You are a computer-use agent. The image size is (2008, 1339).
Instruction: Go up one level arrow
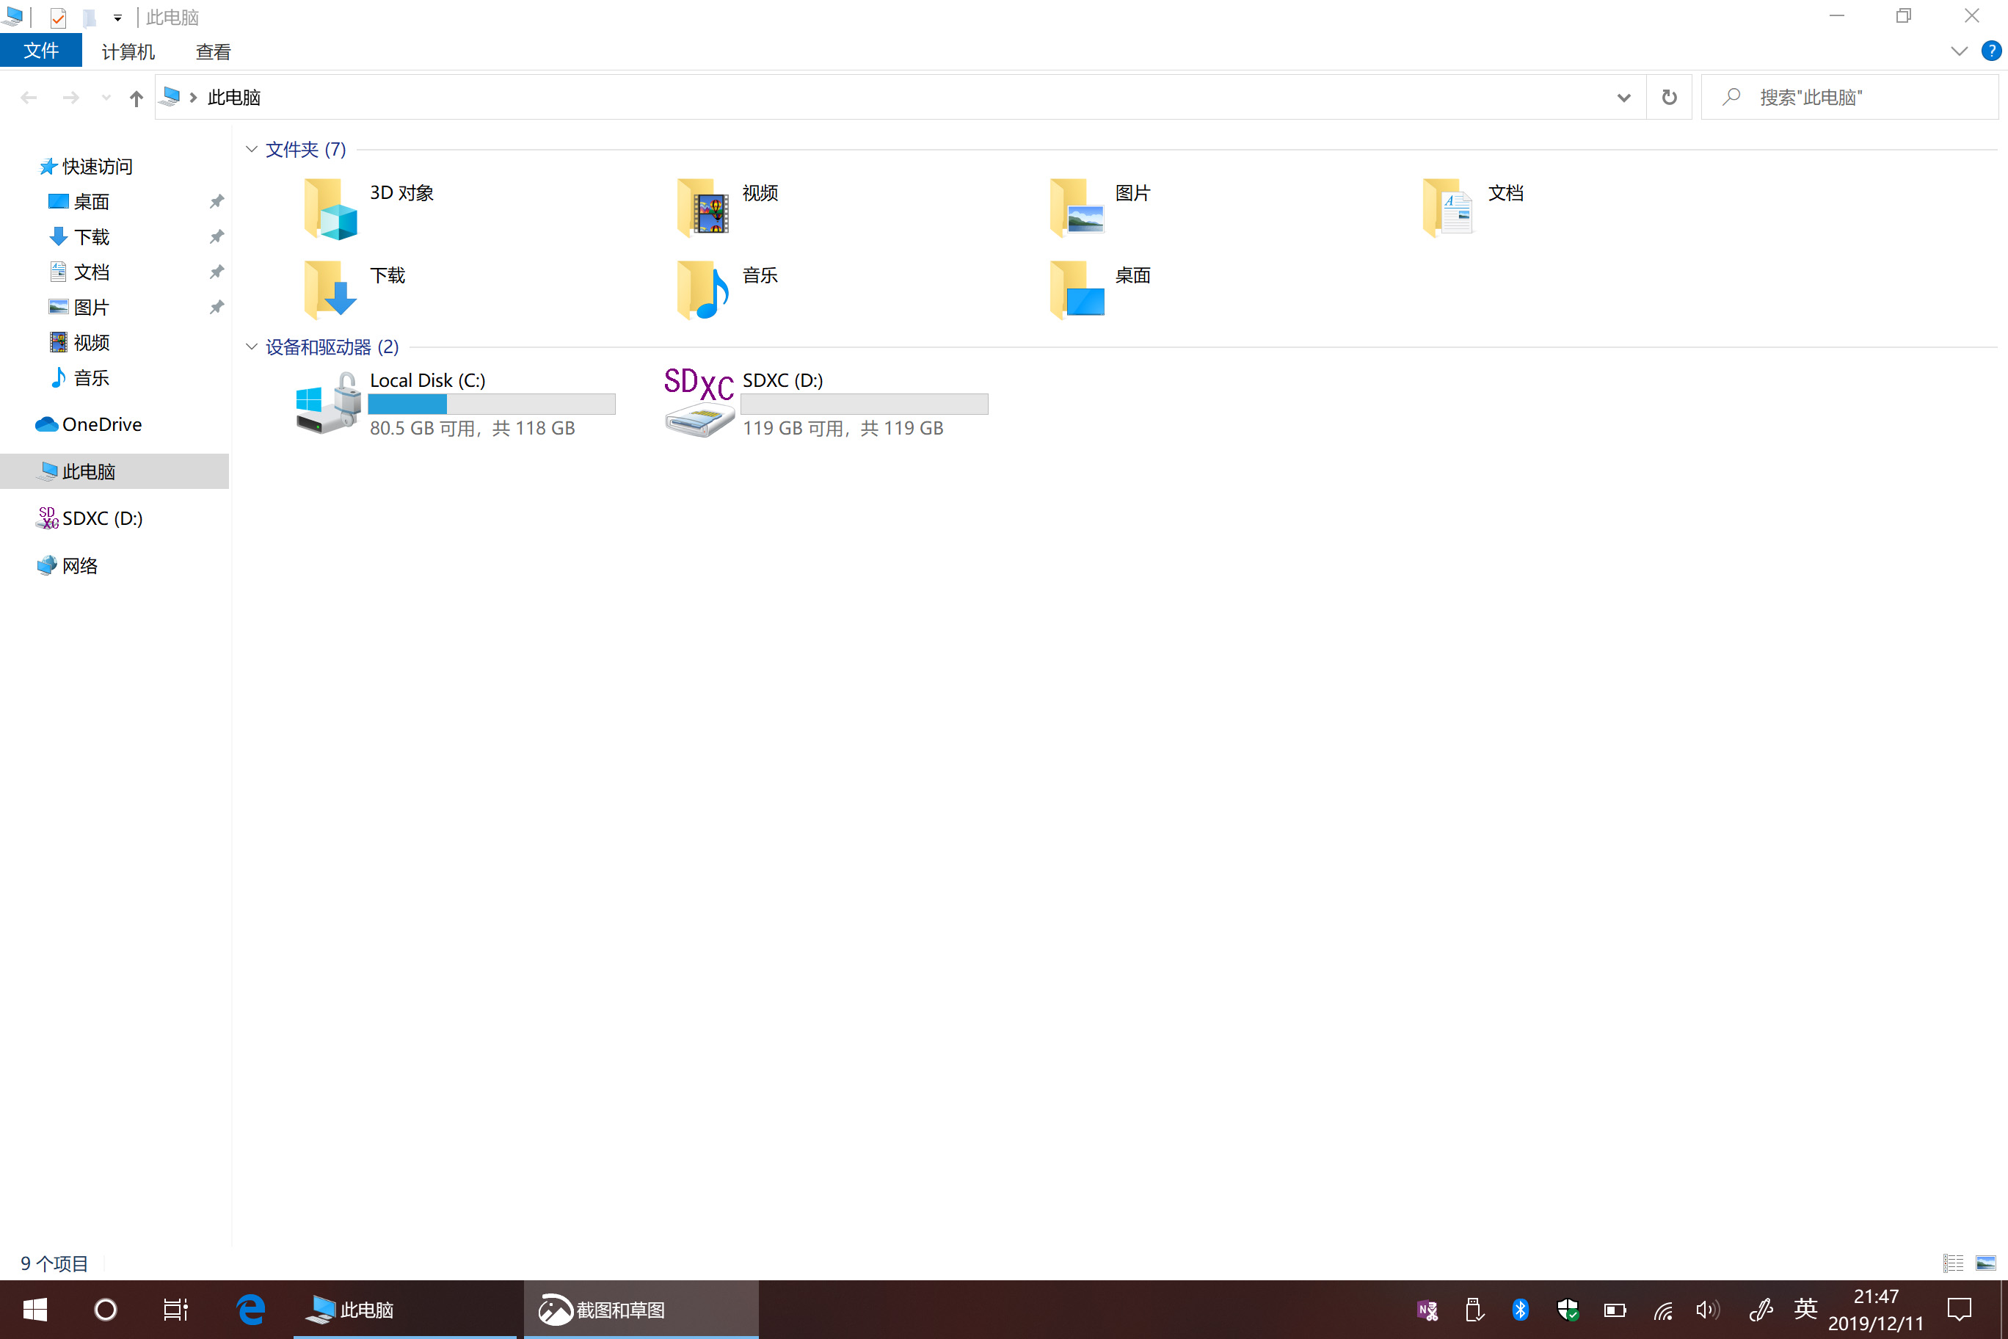tap(136, 98)
